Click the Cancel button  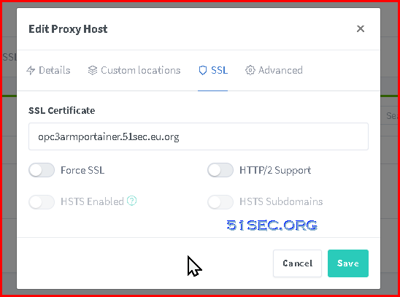click(298, 263)
